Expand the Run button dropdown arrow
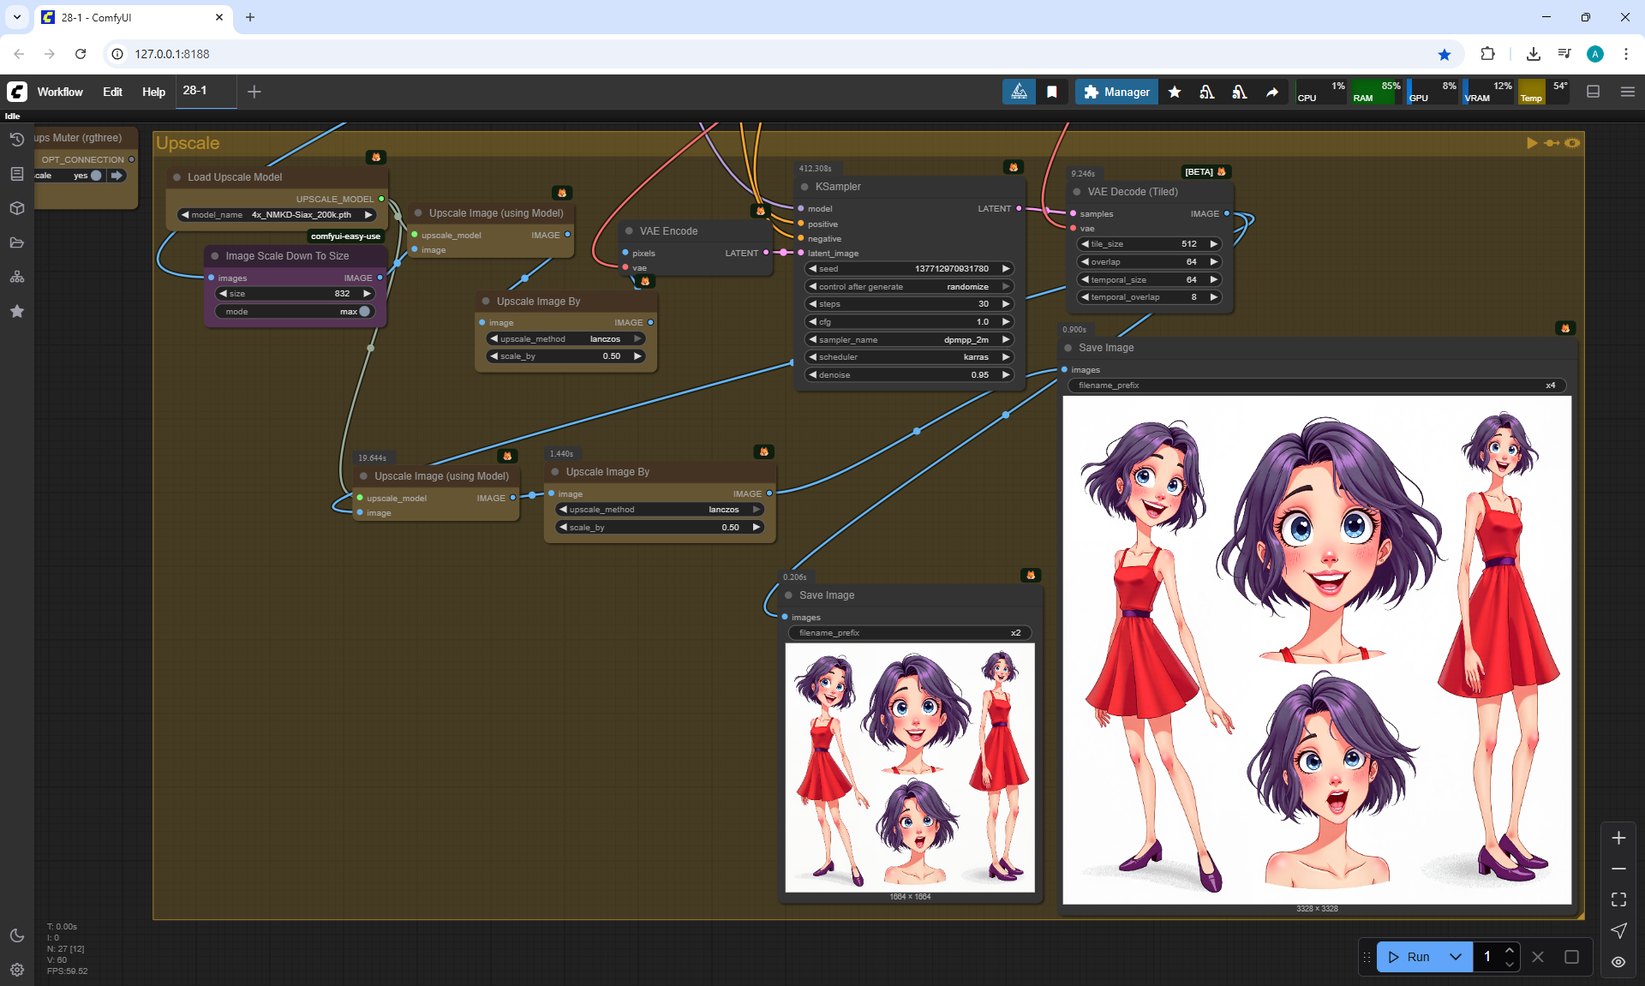1645x986 pixels. pos(1456,957)
